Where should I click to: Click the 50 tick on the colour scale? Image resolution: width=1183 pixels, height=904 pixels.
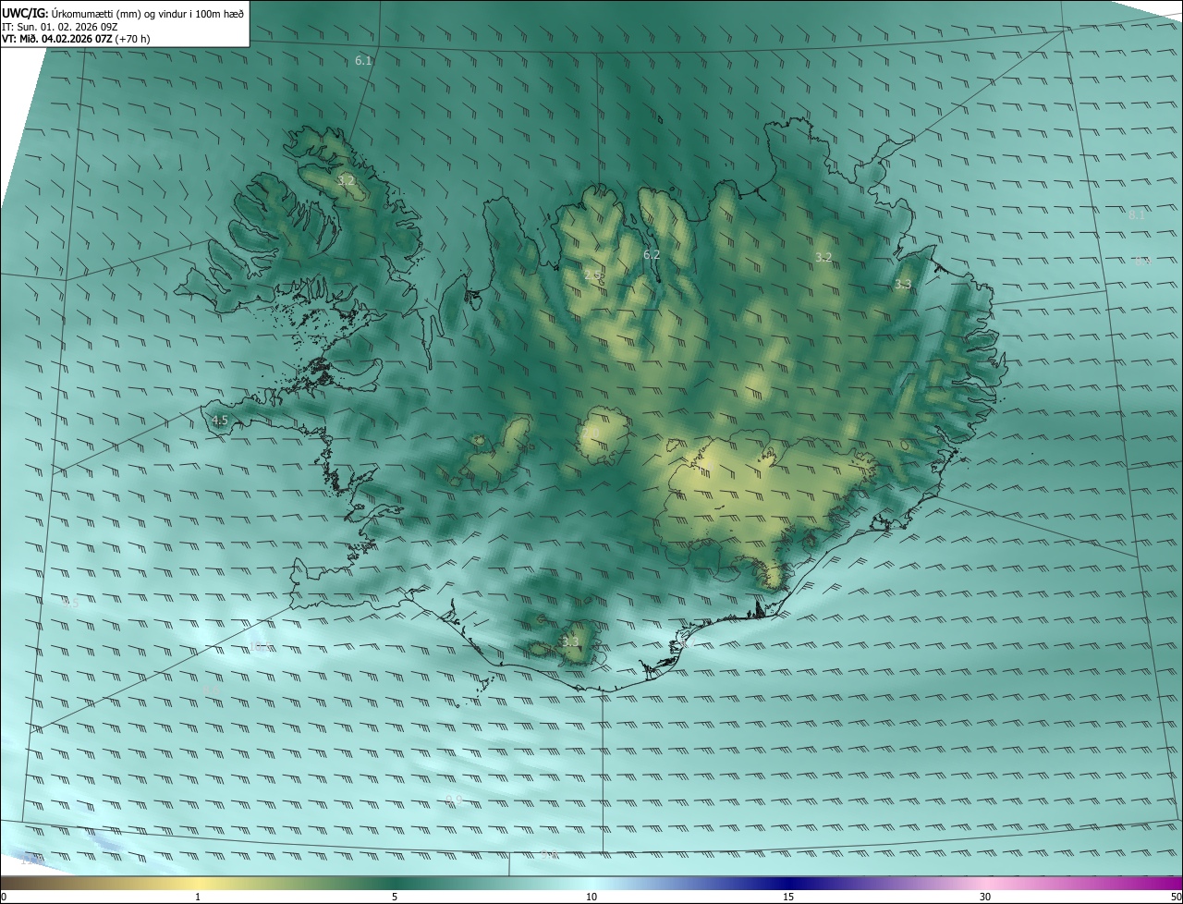[1176, 898]
